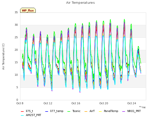This screenshot has width=161, height=120.
Task: Click the 0 y-axis tick label
Action: 17,100
